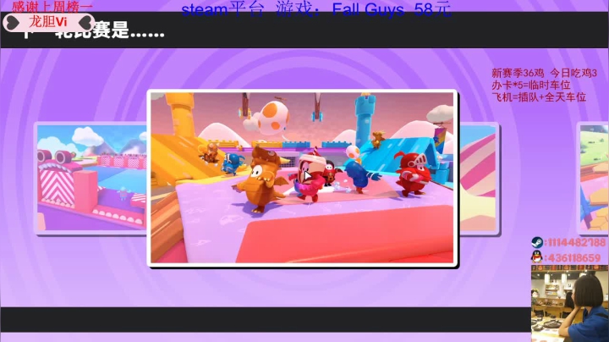This screenshot has width=609, height=342.
Task: Click the '飞机=插队+全天车位' text line
Action: [539, 97]
